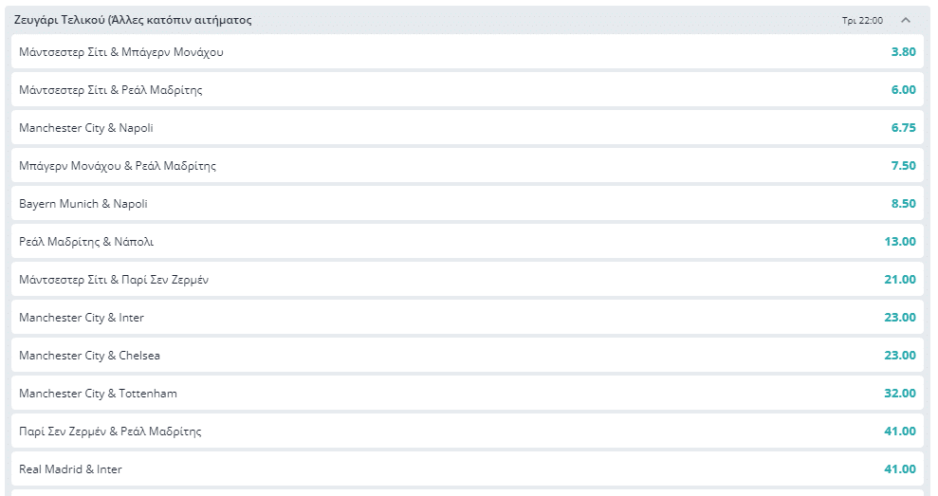938x496 pixels.
Task: Click the Bayern Munich & Napoli label
Action: pos(83,204)
